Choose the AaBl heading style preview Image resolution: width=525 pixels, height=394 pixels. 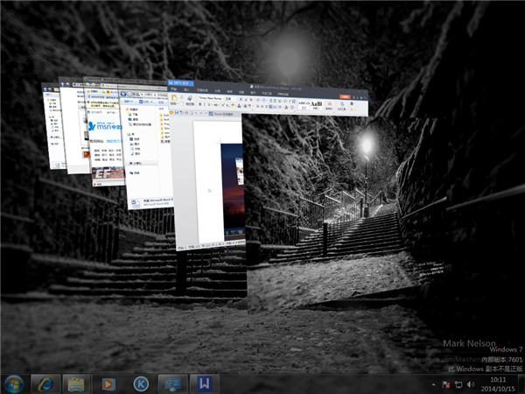pyautogui.click(x=317, y=102)
